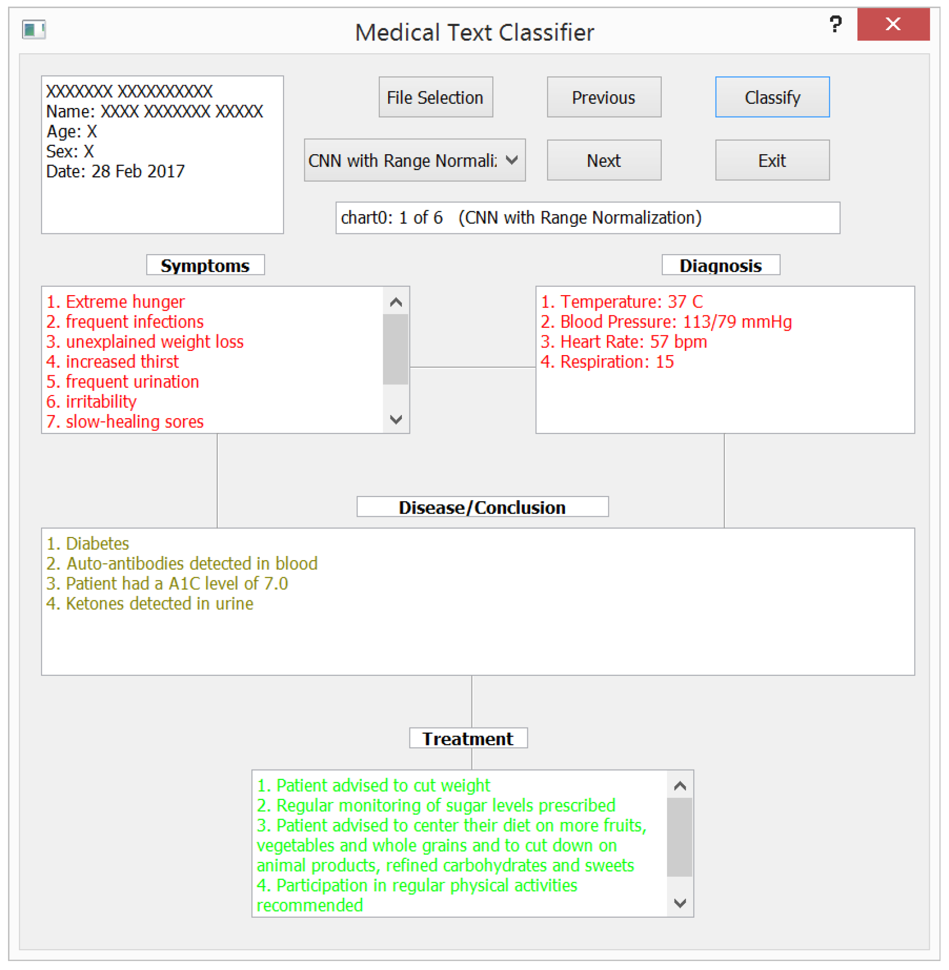Click the File Selection button
Screen dimensions: 949x970
435,97
